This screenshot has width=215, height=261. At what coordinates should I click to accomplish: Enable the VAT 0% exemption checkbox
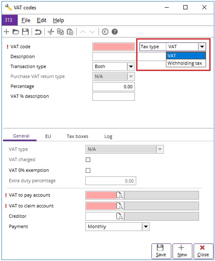[88, 170]
